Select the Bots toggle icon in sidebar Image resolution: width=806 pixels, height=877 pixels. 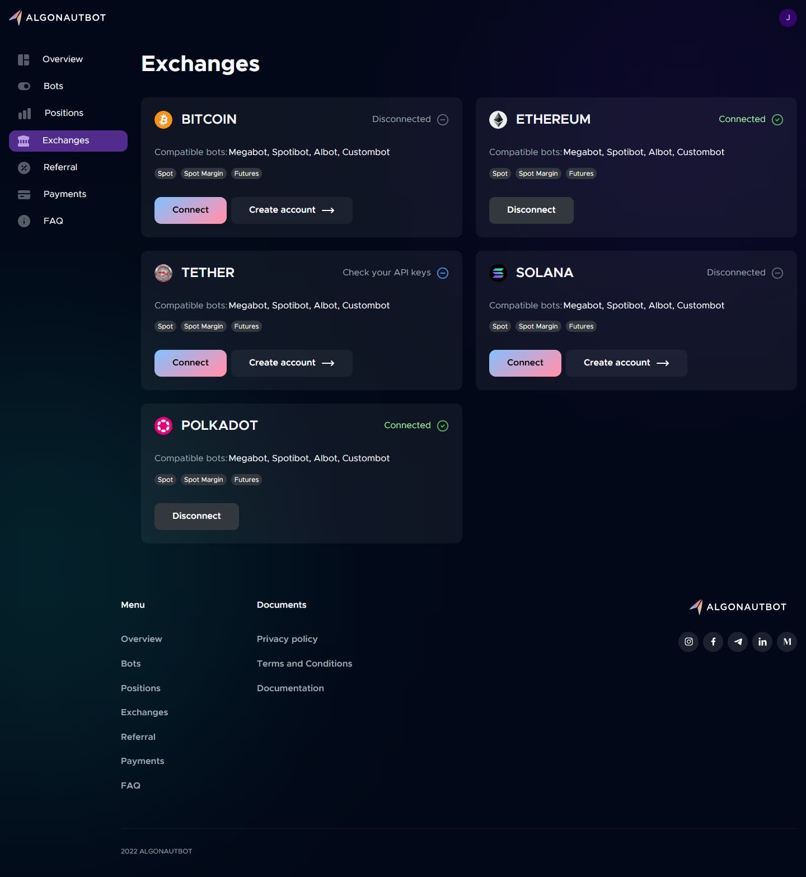(x=24, y=86)
